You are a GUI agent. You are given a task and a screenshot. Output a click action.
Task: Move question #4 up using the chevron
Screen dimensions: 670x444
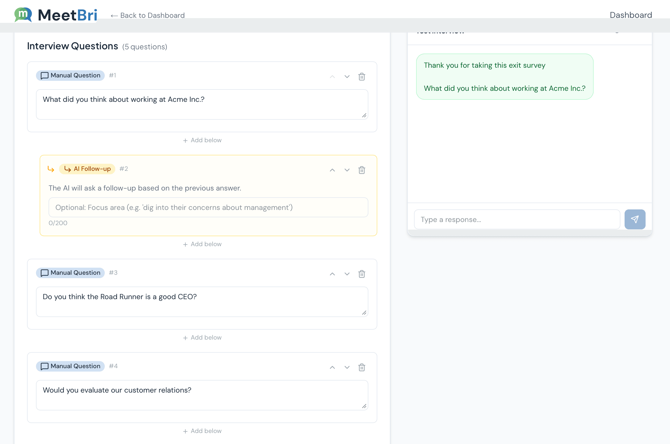(x=332, y=367)
